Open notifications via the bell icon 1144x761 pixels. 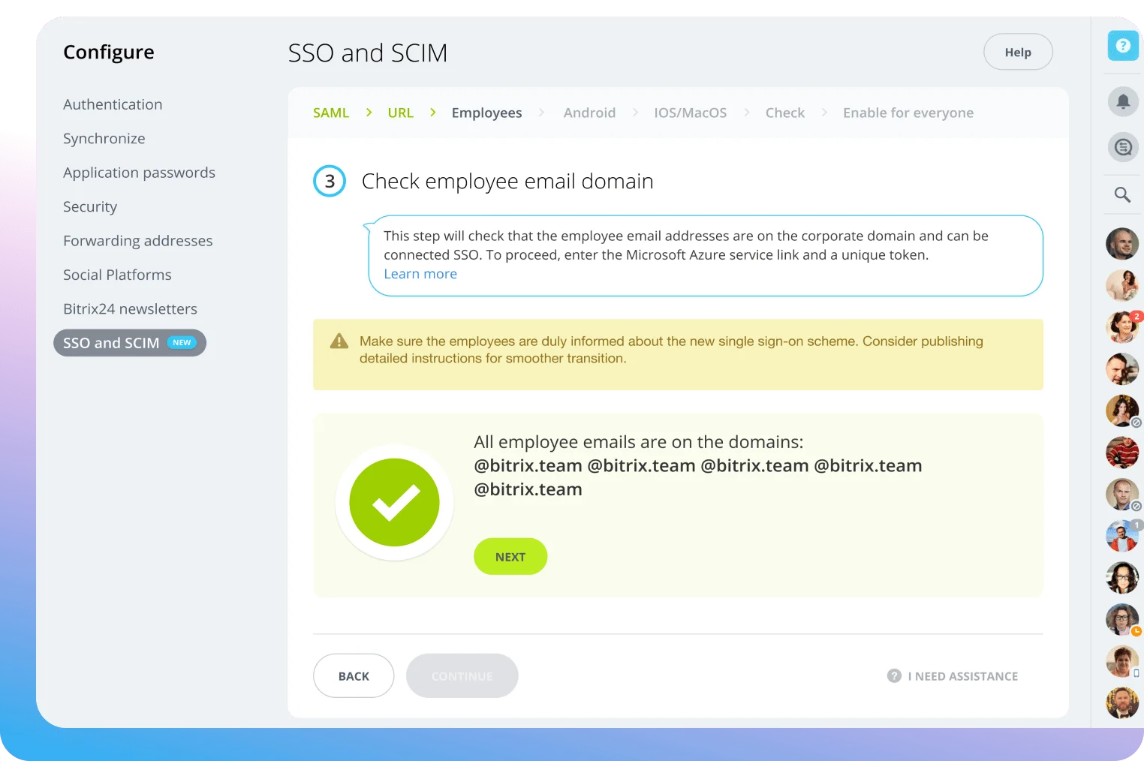coord(1123,101)
